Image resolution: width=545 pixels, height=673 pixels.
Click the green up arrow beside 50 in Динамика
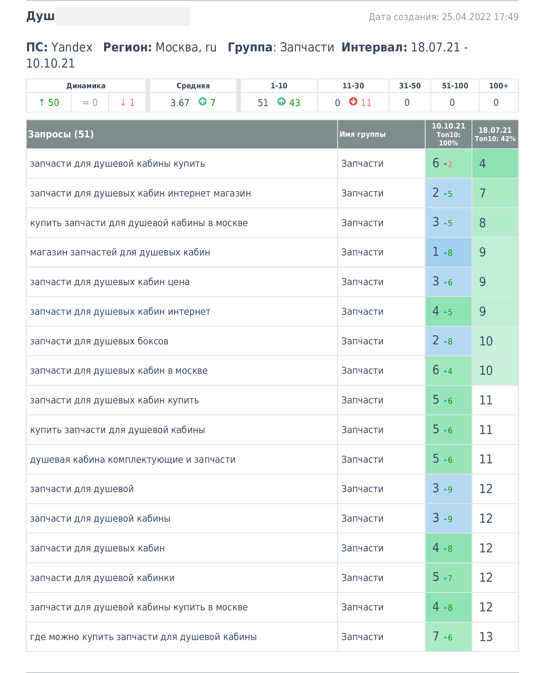click(42, 102)
